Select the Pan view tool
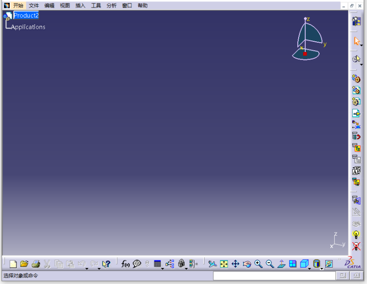Screen dimensions: 367x284 click(236, 264)
